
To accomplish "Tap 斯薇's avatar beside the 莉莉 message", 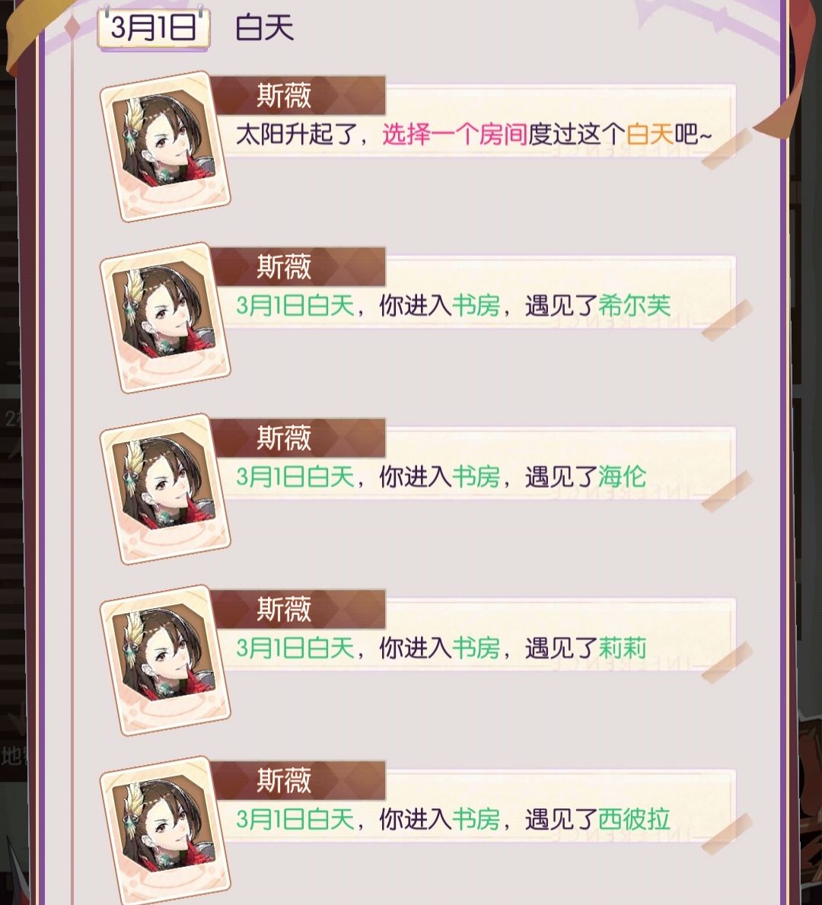I will point(165,660).
